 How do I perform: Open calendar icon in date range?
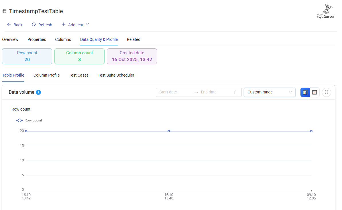coord(236,92)
